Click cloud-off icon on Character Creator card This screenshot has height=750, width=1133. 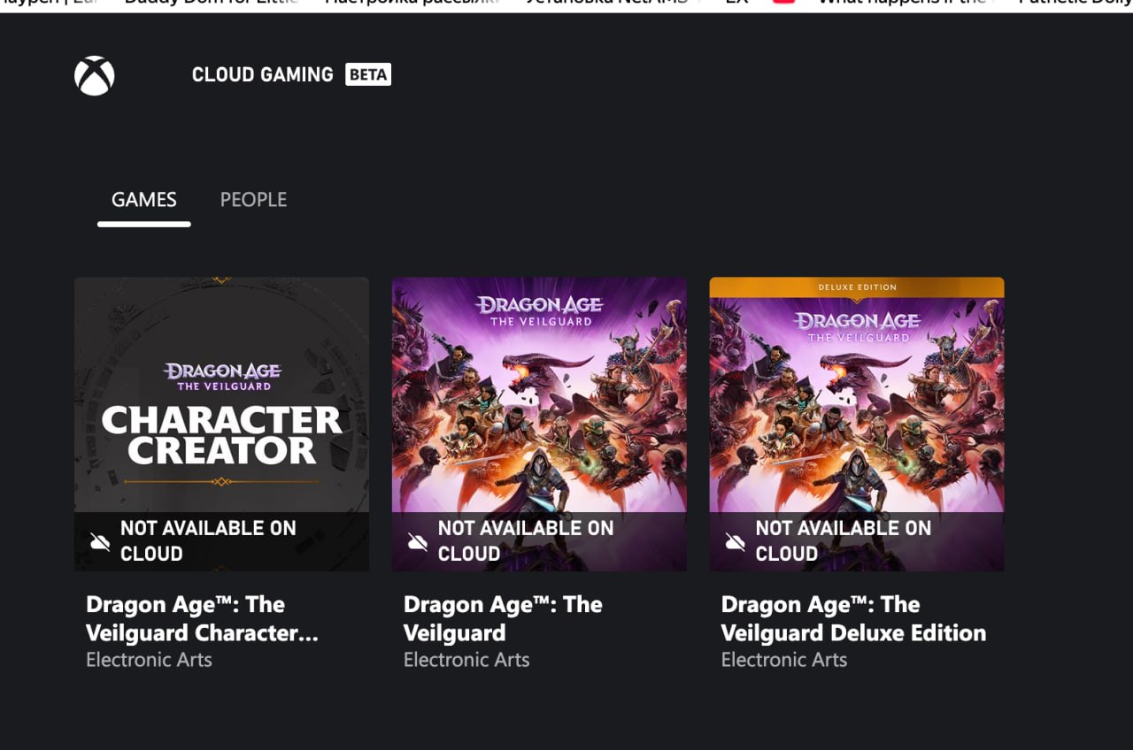[100, 541]
